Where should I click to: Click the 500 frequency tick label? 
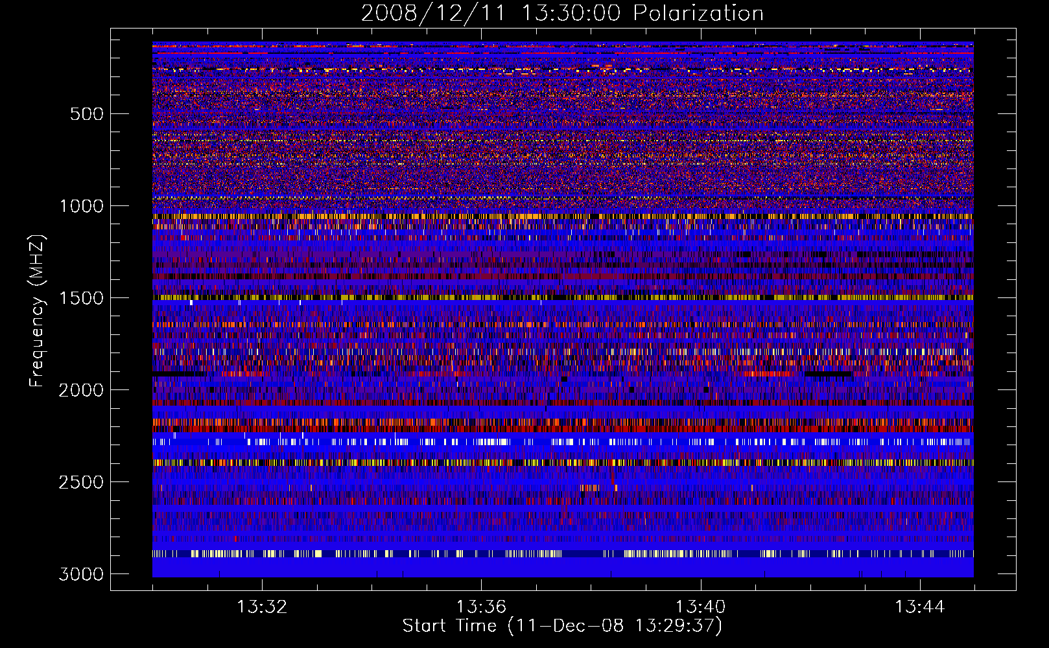click(x=86, y=114)
